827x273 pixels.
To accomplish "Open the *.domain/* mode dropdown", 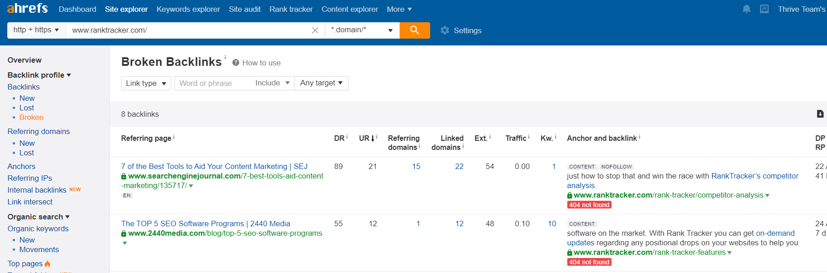I will 362,30.
